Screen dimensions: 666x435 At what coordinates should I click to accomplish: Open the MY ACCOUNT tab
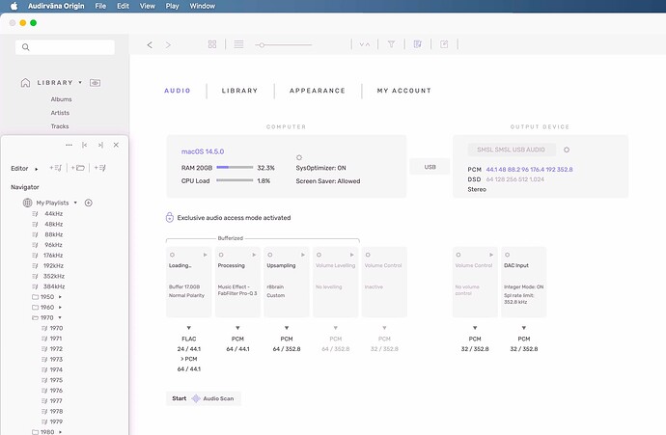(403, 91)
